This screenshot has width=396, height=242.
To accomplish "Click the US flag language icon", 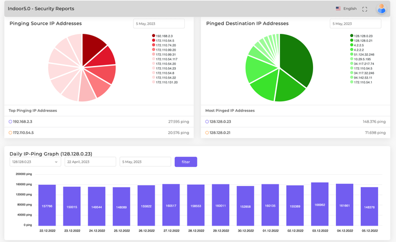I will [x=338, y=8].
